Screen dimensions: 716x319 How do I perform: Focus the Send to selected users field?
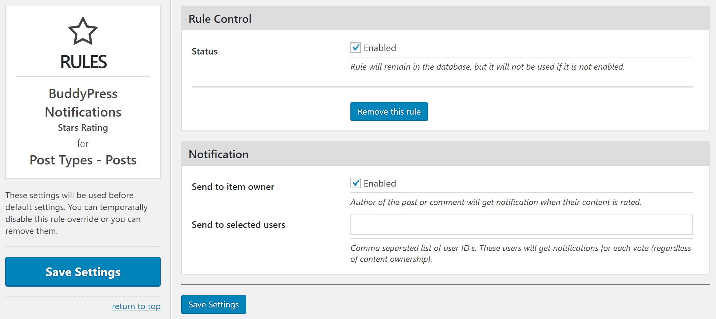(x=521, y=224)
